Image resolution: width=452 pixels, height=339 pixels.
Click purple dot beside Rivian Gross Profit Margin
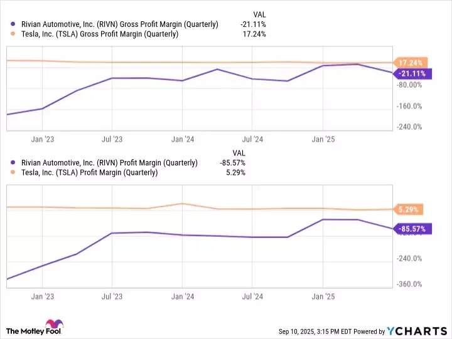tap(13, 24)
